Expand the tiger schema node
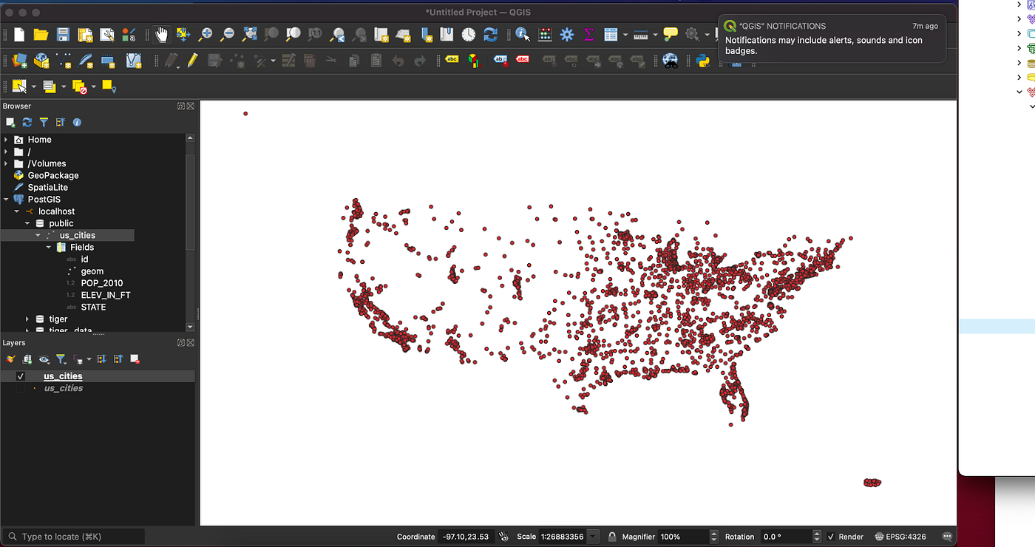1035x547 pixels. (x=27, y=319)
